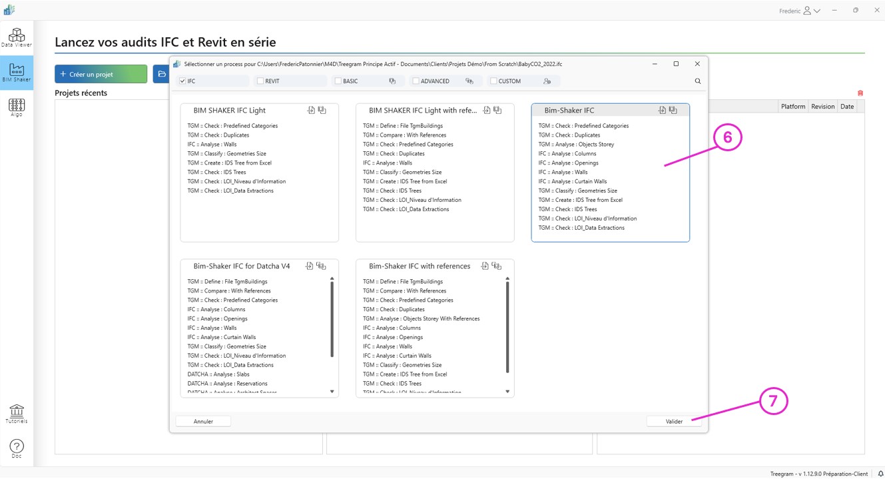Click the search magnifier in the process dialog

pyautogui.click(x=697, y=80)
